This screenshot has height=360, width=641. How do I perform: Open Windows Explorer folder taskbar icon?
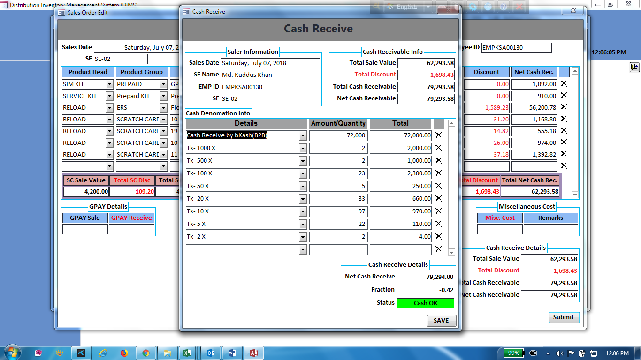tap(167, 353)
